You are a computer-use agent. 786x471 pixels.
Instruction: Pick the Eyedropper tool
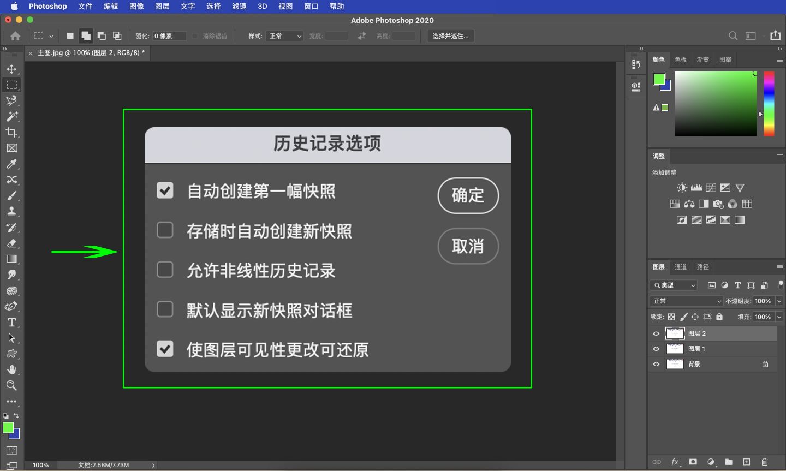coord(11,164)
